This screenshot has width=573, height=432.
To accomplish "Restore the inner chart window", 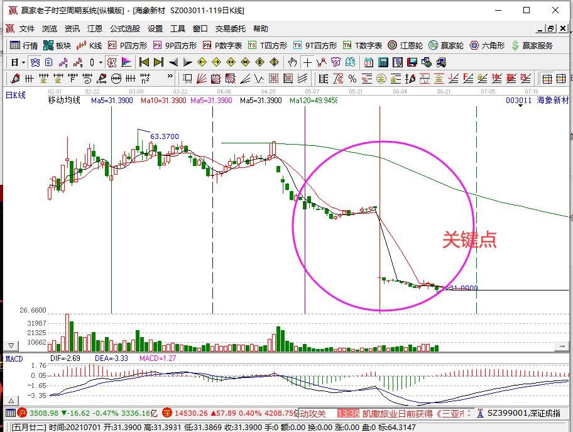I will (551, 28).
